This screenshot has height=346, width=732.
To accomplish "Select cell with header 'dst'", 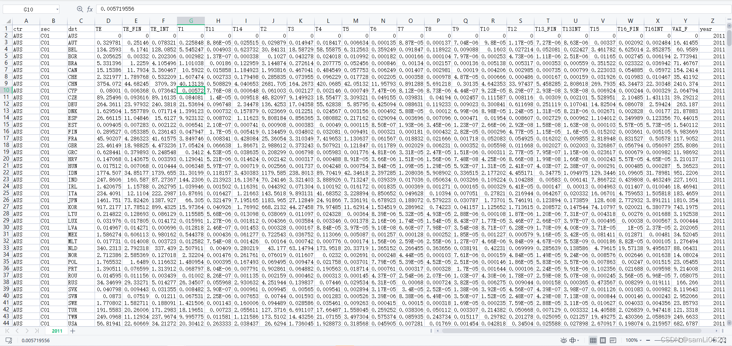I will click(81, 29).
